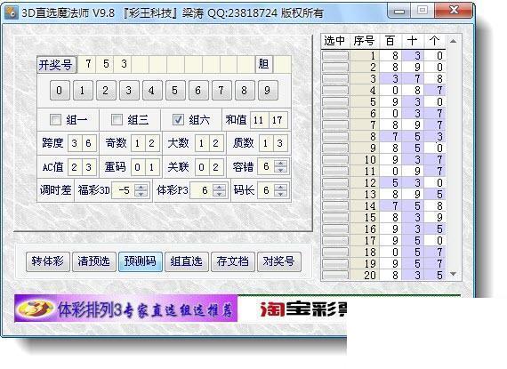Open the 体彩排列3专家直选组选推荐 banner
The image size is (507, 369).
pyautogui.click(x=125, y=309)
